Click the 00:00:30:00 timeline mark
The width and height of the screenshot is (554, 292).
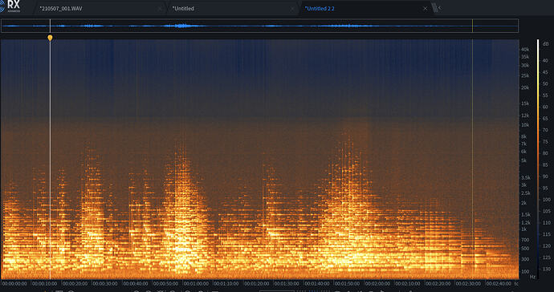[x=105, y=283]
